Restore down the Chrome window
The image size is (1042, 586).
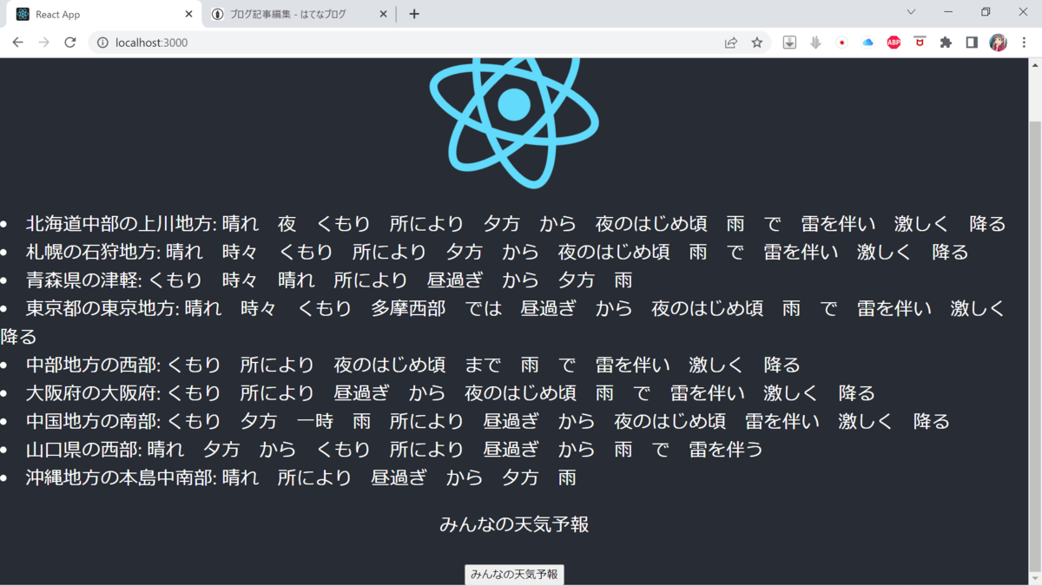(986, 12)
